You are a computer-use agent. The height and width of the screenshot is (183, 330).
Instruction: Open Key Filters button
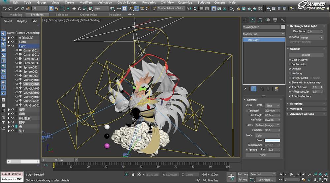266,180
